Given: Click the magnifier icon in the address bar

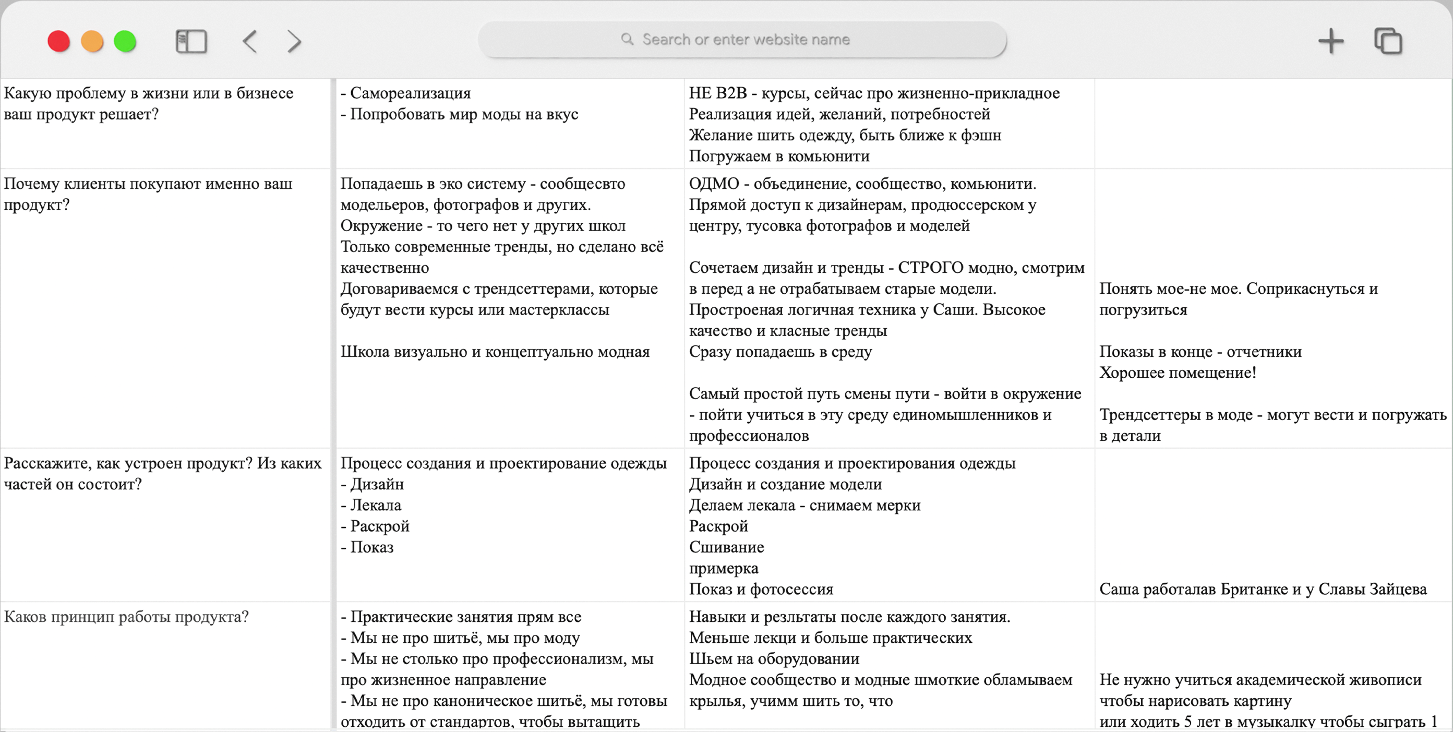Looking at the screenshot, I should click(x=627, y=40).
